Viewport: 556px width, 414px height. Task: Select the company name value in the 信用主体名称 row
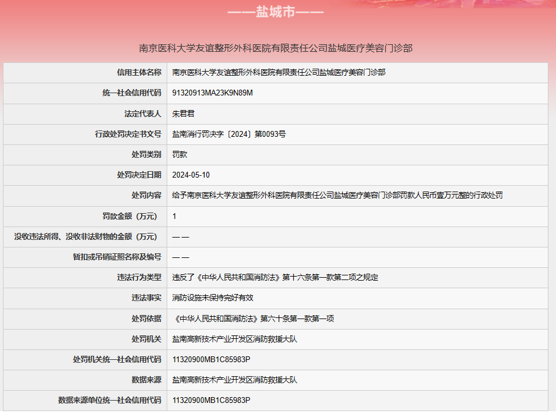tap(279, 73)
